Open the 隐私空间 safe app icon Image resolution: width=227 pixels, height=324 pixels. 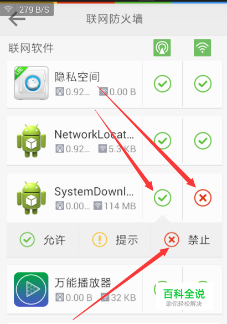[32, 83]
